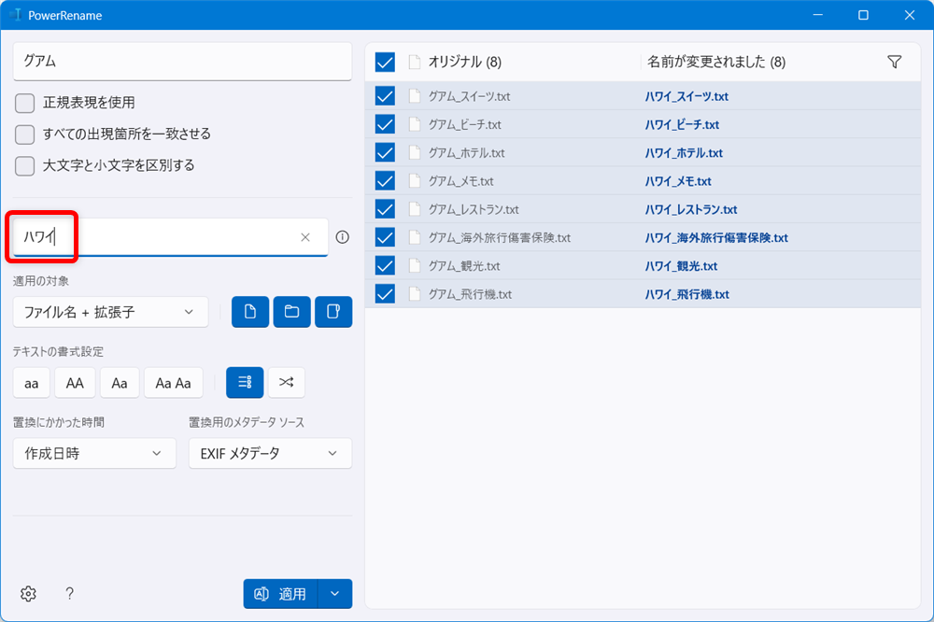Check すべての出現箇所を一致させる

coord(23,134)
